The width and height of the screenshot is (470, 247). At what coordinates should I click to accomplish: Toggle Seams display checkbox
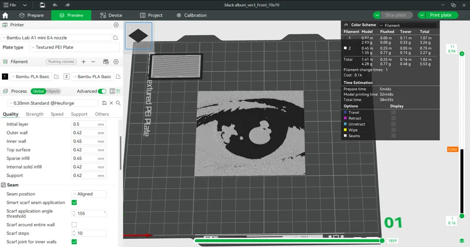[x=393, y=136]
